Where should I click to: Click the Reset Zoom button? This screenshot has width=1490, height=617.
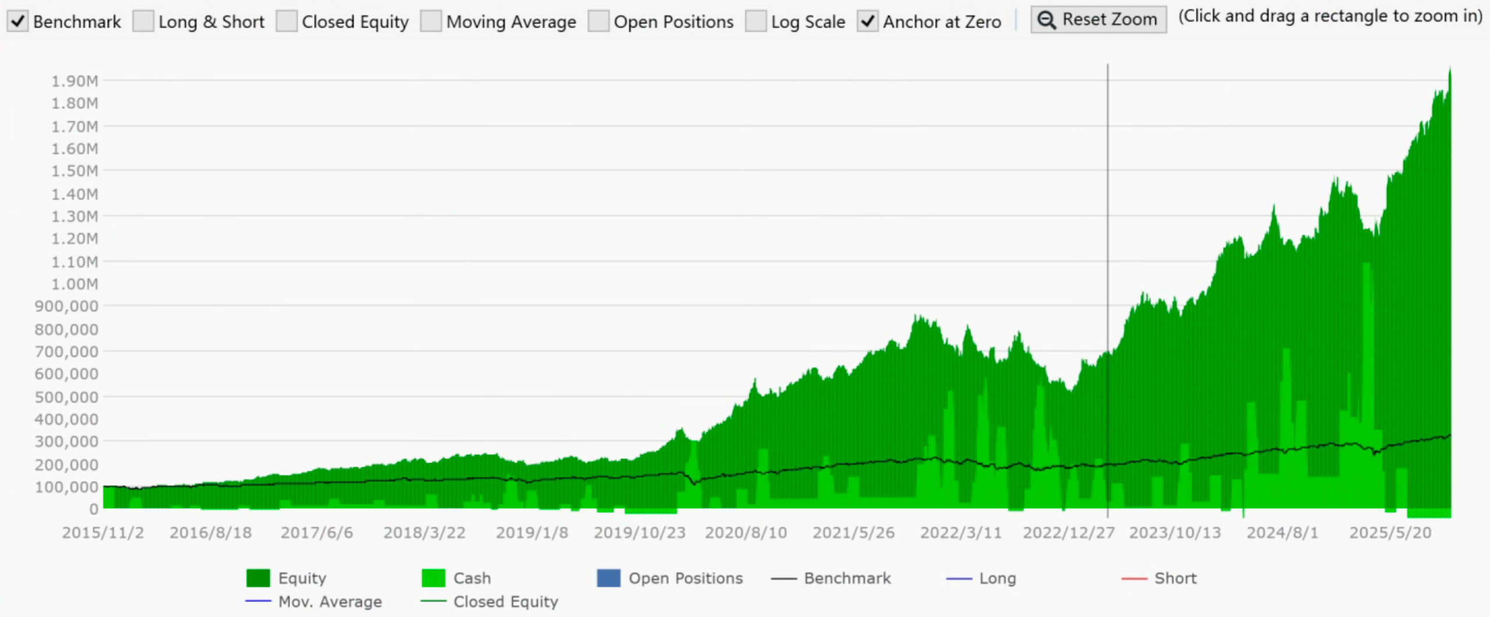pyautogui.click(x=1098, y=20)
